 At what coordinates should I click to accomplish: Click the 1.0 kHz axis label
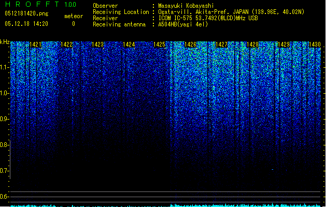pos(4,93)
